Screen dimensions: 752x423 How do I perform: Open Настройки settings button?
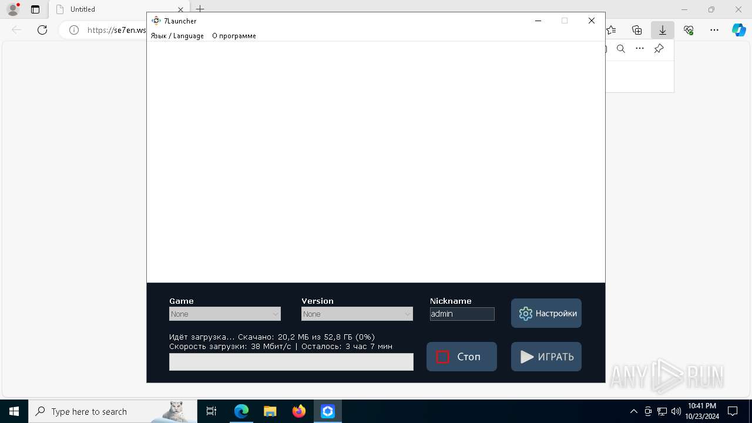[x=546, y=313]
